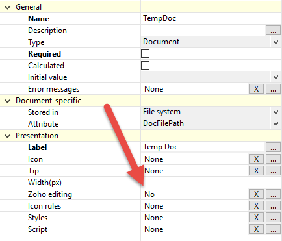This screenshot has width=282, height=241.
Task: Click the Description value field
Action: pos(203,30)
